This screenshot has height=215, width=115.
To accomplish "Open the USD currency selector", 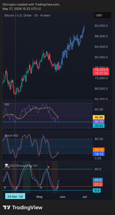I will 102,15.
